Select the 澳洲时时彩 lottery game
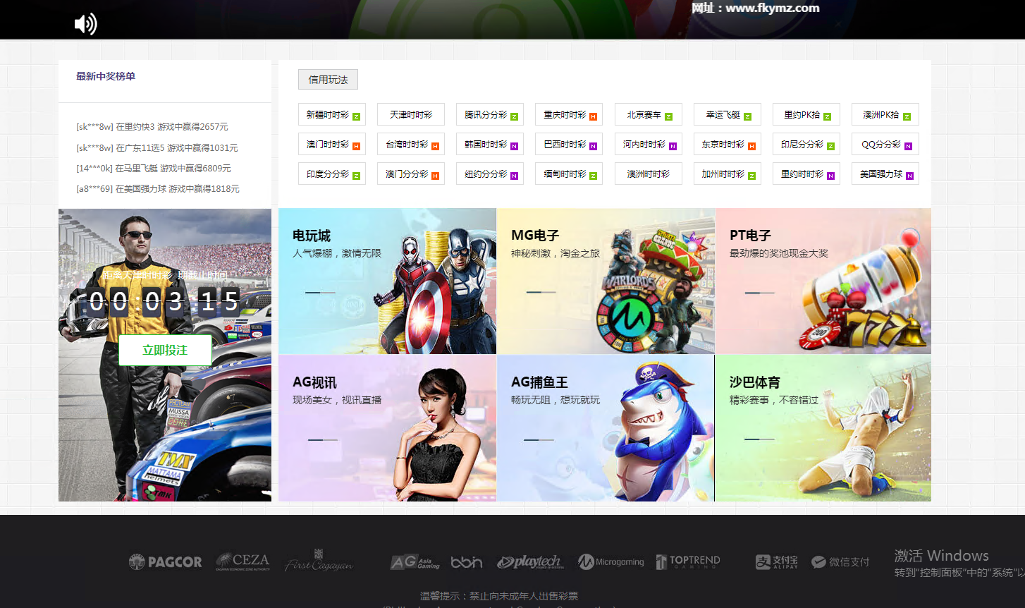 [648, 174]
